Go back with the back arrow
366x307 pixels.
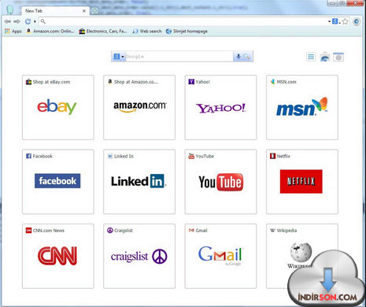8,21
